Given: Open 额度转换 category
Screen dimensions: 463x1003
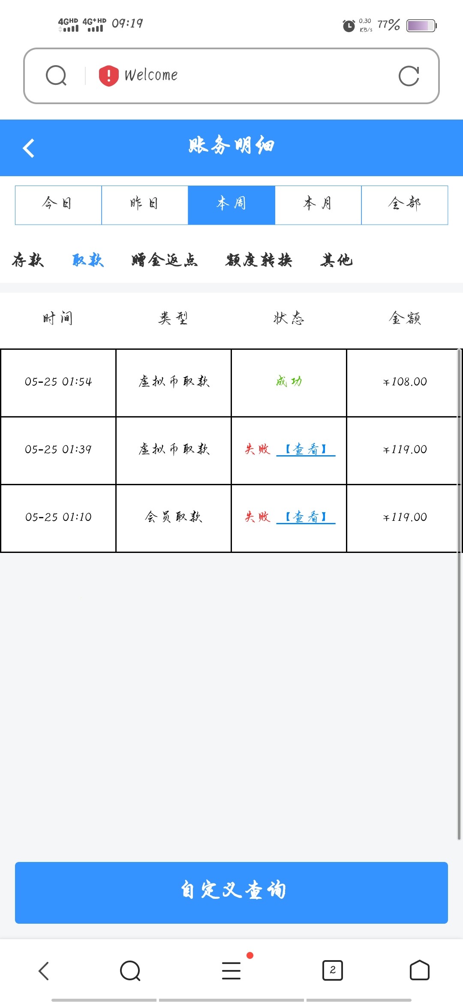Looking at the screenshot, I should 259,260.
